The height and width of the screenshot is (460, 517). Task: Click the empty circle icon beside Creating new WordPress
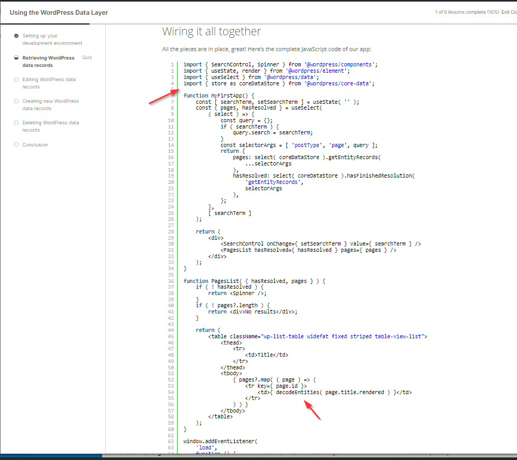16,101
